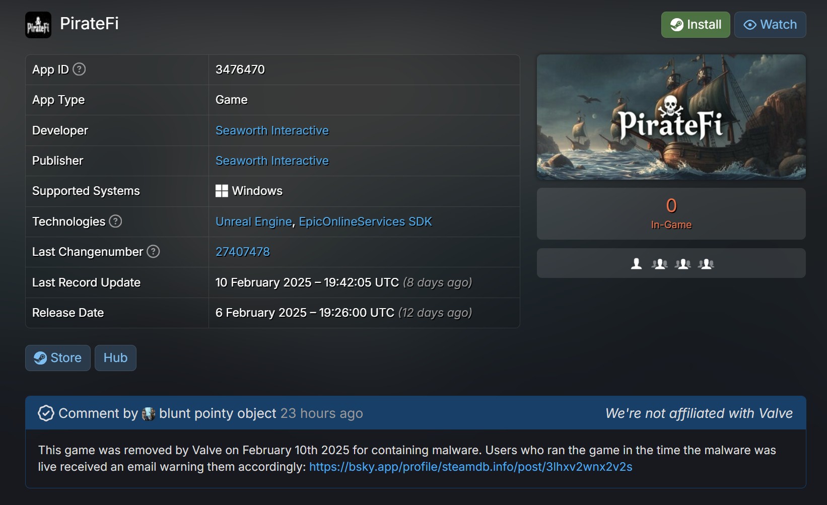
Task: Open the EpicOnlineServices SDK link
Action: [x=365, y=222]
